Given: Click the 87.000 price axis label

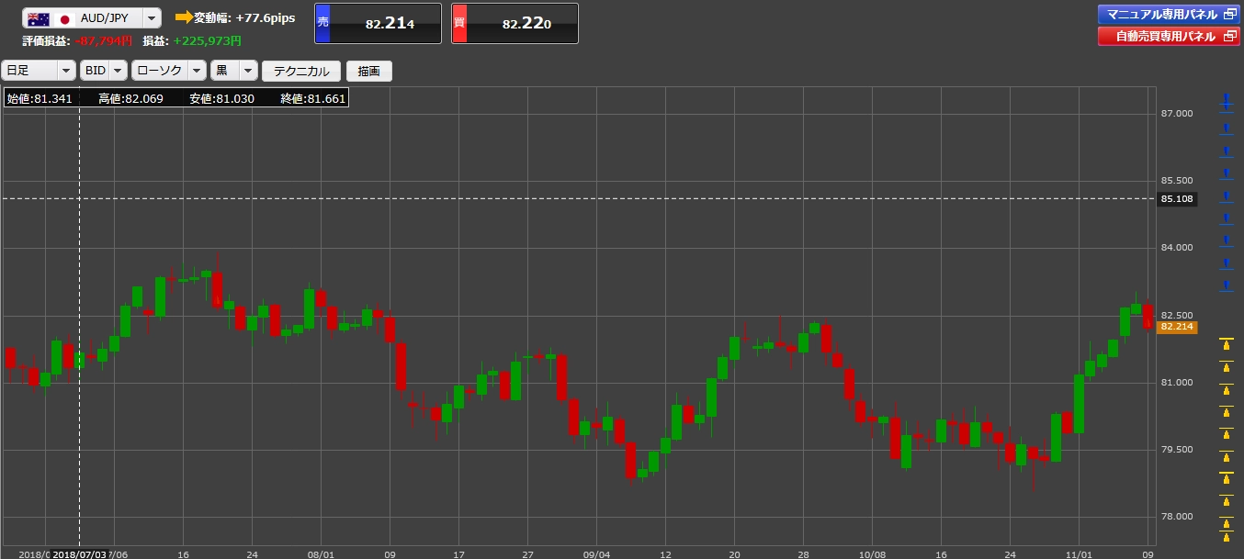Looking at the screenshot, I should coord(1177,113).
